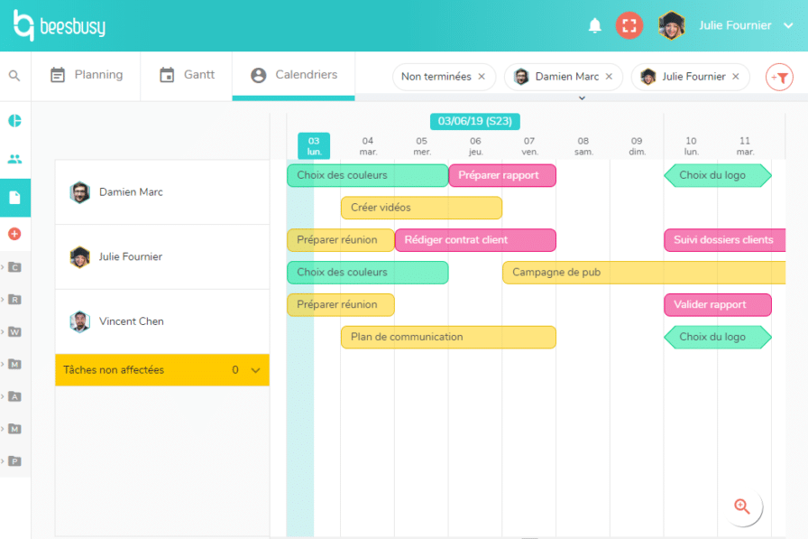Open the chevron below the filter chips
The width and height of the screenshot is (808, 539).
(582, 96)
